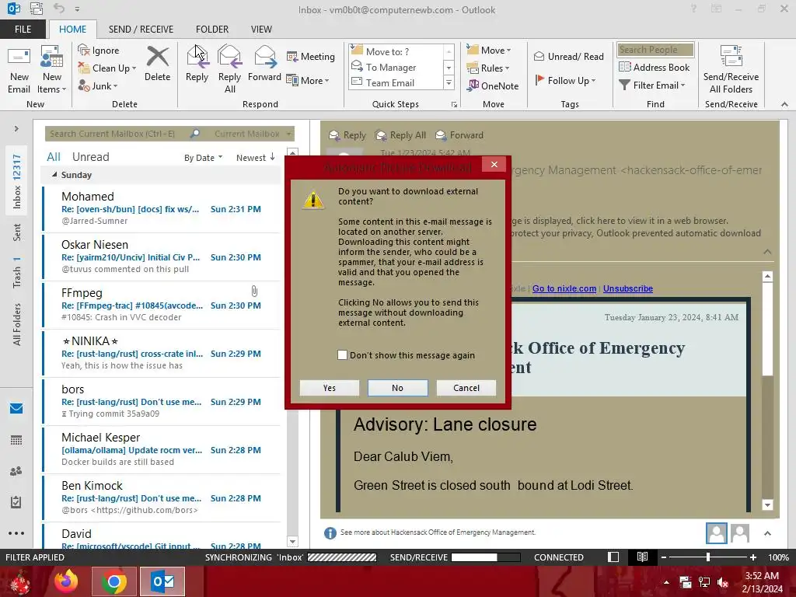Close the Automatic Picture Download dialog
This screenshot has width=796, height=597.
494,165
